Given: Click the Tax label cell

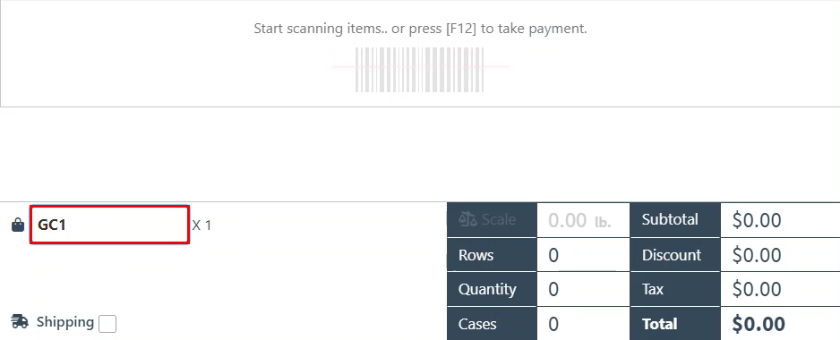Looking at the screenshot, I should [675, 289].
